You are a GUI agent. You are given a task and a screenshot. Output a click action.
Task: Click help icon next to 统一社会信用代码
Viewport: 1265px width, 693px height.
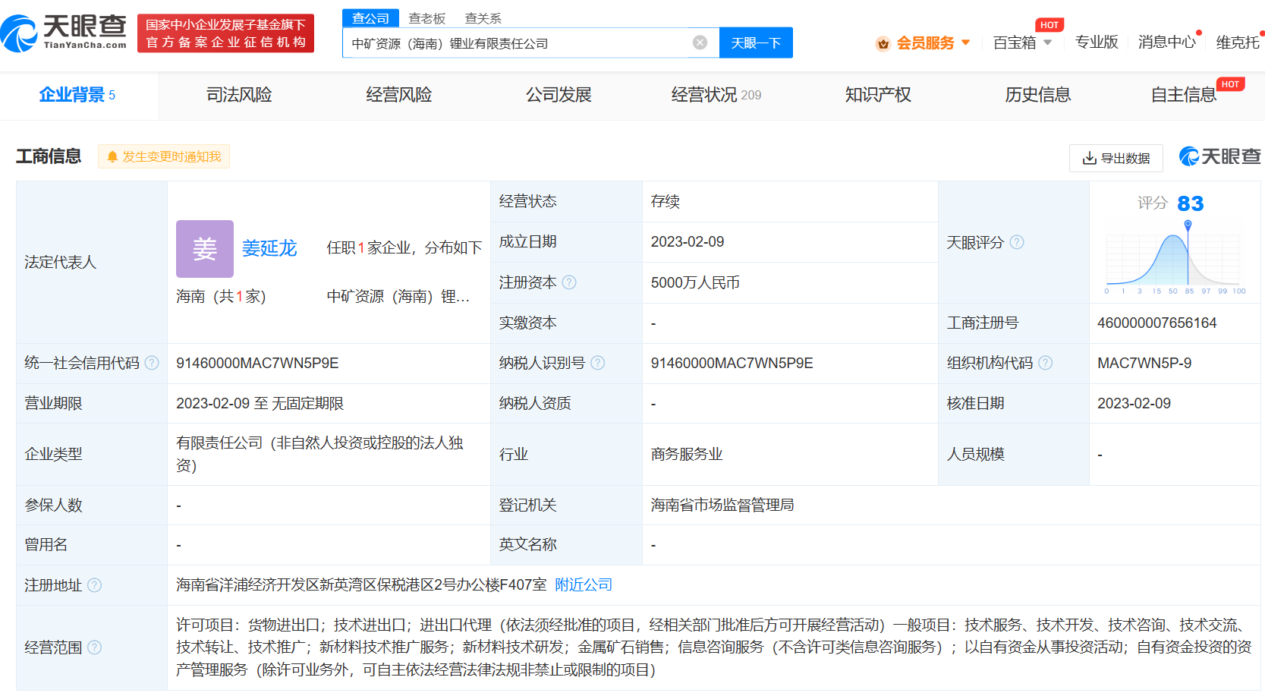152,363
